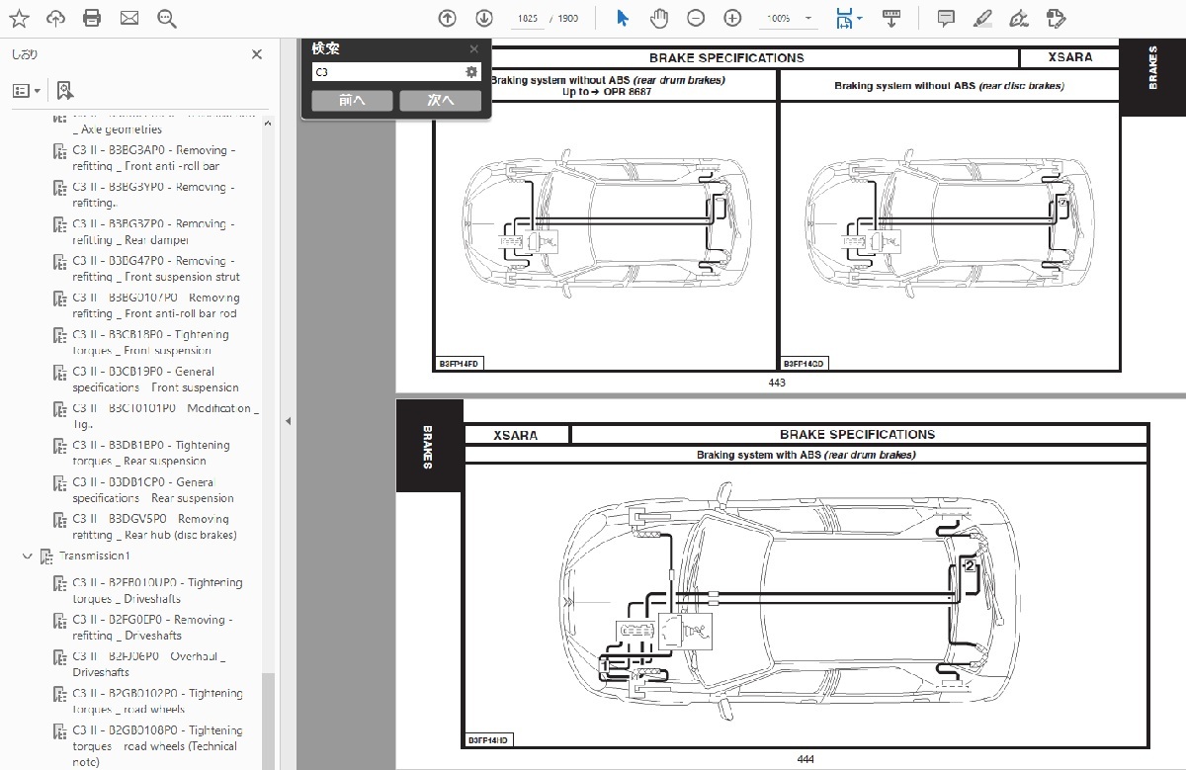
Task: Open Tightening torques Front suspension bookmark
Action: tap(150, 342)
